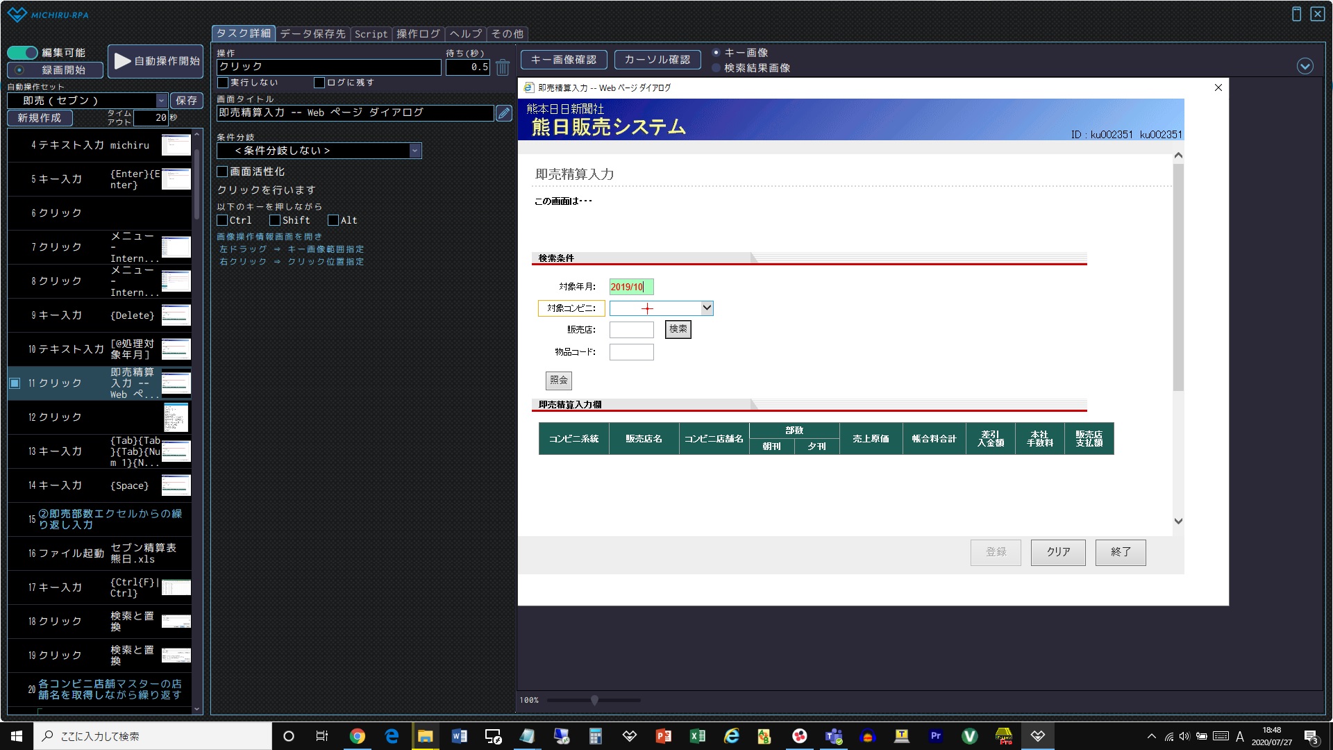Click the zoom slider handle at 100%
The width and height of the screenshot is (1333, 750).
coord(594,700)
